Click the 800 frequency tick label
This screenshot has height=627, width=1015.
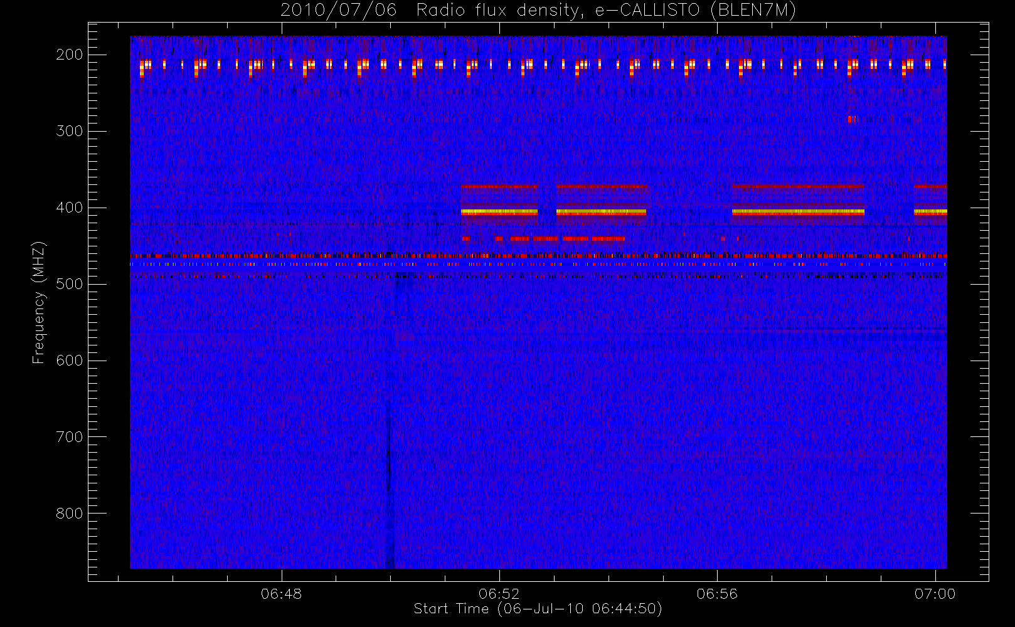[x=69, y=514]
